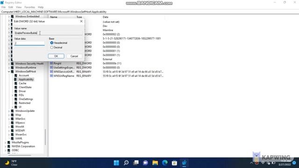Confirm the dialog with OK

pyautogui.click(x=56, y=56)
